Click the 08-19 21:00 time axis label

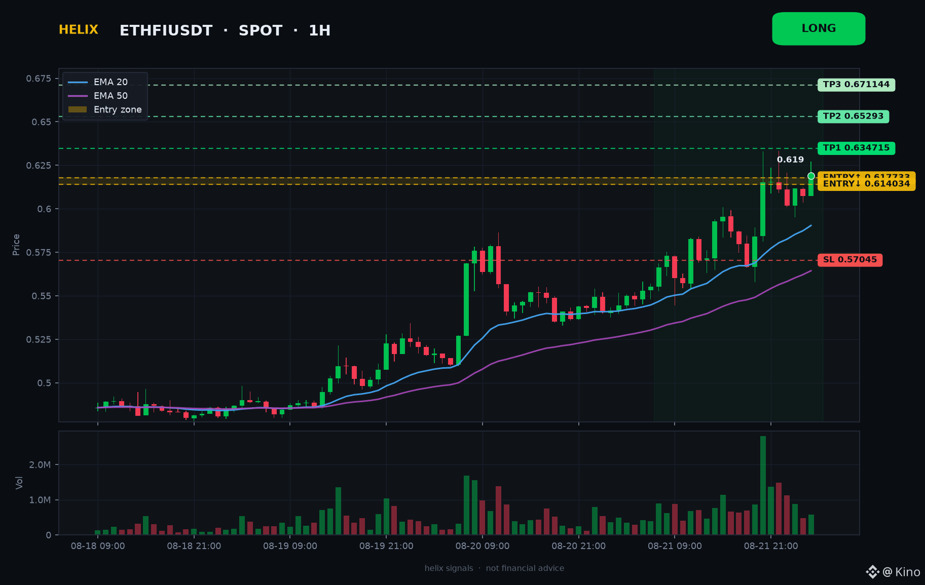coord(386,546)
